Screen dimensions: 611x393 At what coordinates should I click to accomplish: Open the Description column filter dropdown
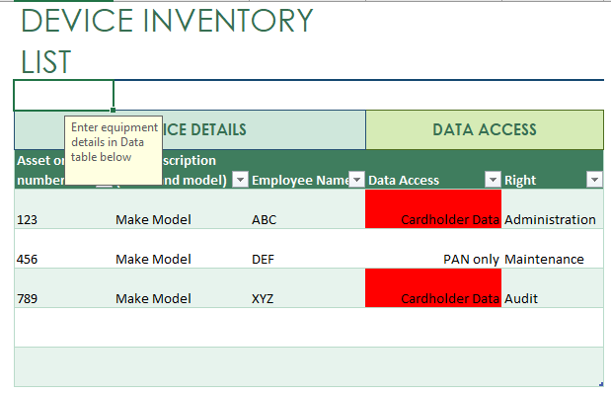pyautogui.click(x=240, y=180)
